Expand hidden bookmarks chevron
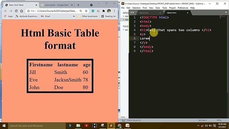 click(74, 16)
